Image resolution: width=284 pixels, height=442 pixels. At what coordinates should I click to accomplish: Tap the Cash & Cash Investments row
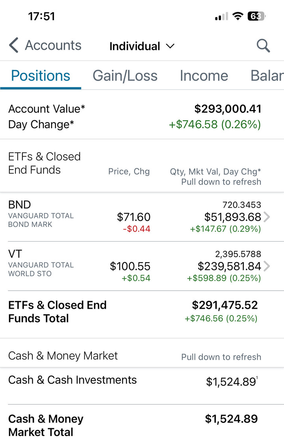142,381
